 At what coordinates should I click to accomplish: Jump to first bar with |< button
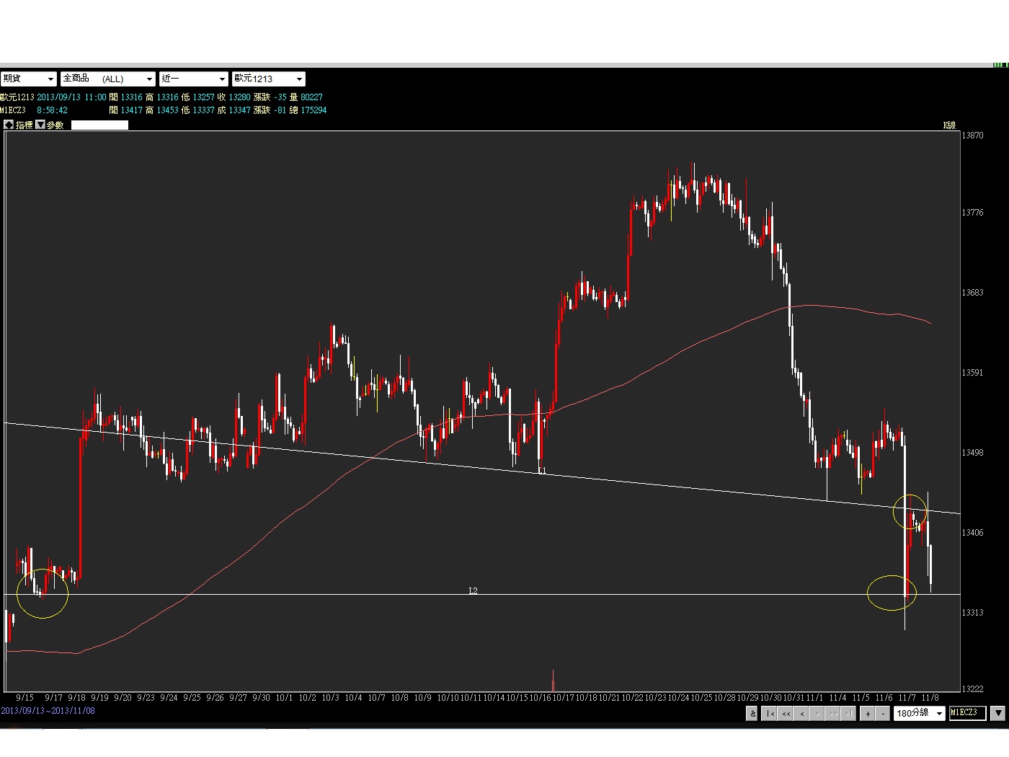[x=770, y=713]
